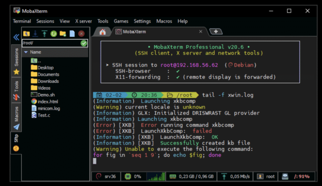This screenshot has height=186, width=322.
Task: Open the home tab icon
Action: 103,32
